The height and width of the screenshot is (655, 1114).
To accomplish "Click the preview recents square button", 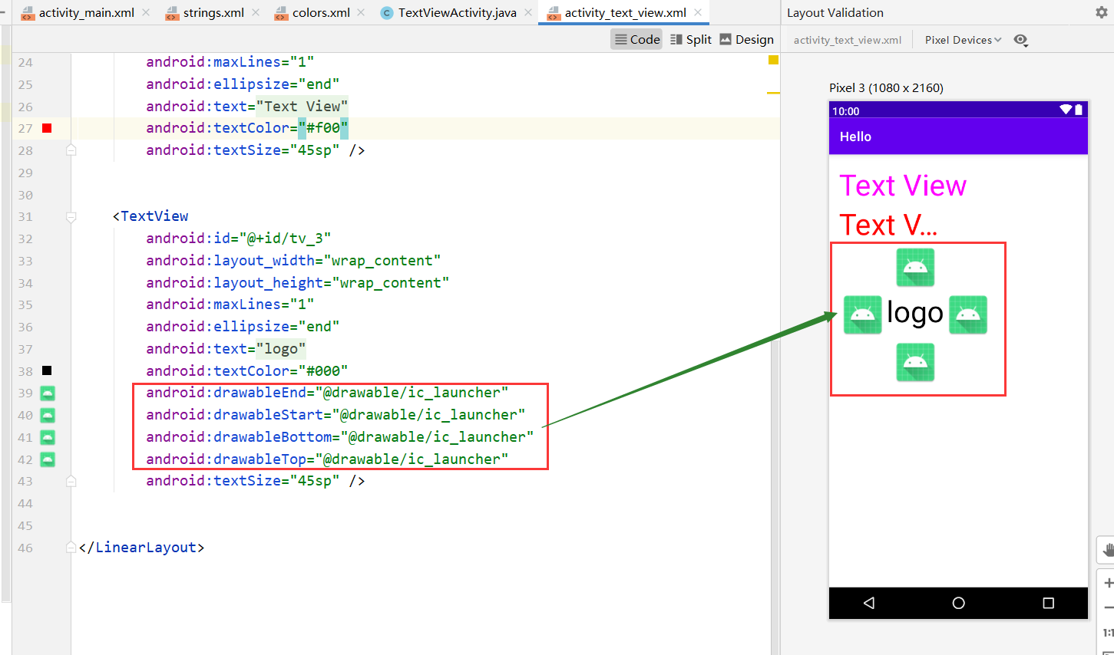I will pyautogui.click(x=1048, y=603).
